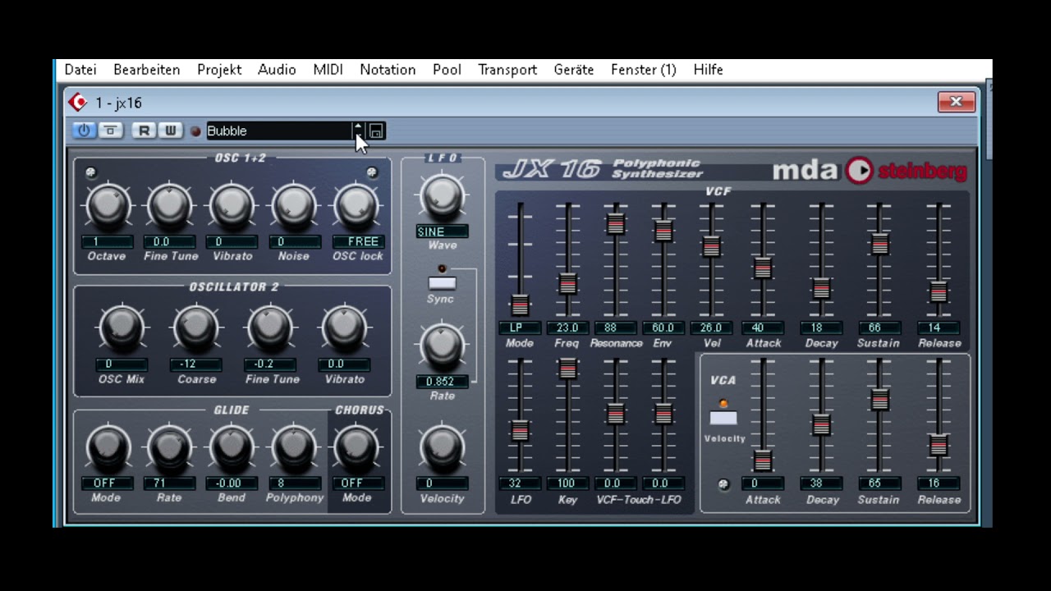
Task: Click the VCF Freq slider handle
Action: coord(567,284)
